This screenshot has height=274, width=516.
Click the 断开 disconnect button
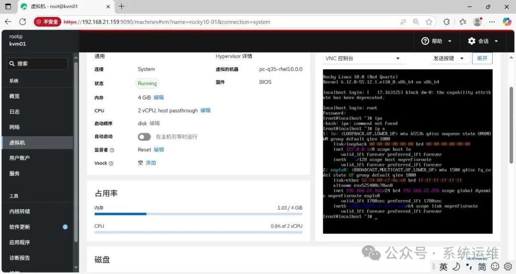(482, 58)
